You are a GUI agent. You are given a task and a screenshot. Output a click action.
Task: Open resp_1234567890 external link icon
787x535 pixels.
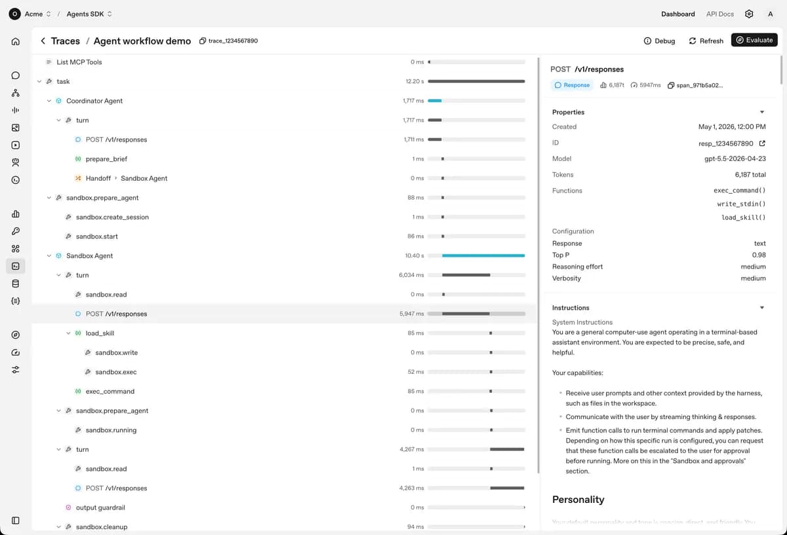[x=762, y=143]
